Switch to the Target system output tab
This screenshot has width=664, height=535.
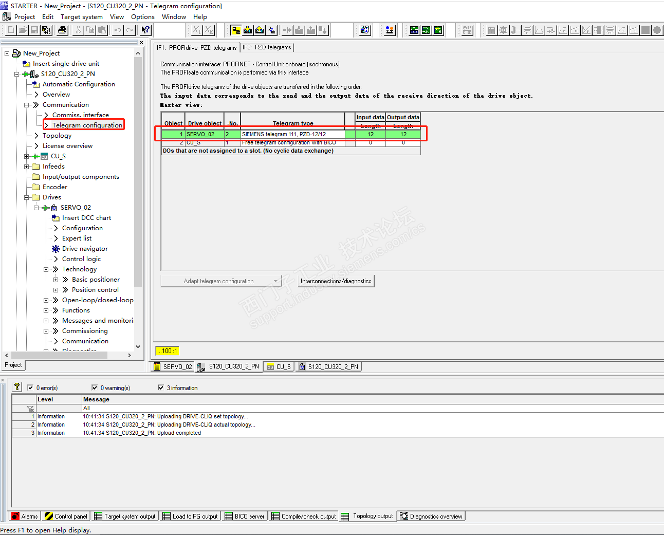tap(125, 516)
